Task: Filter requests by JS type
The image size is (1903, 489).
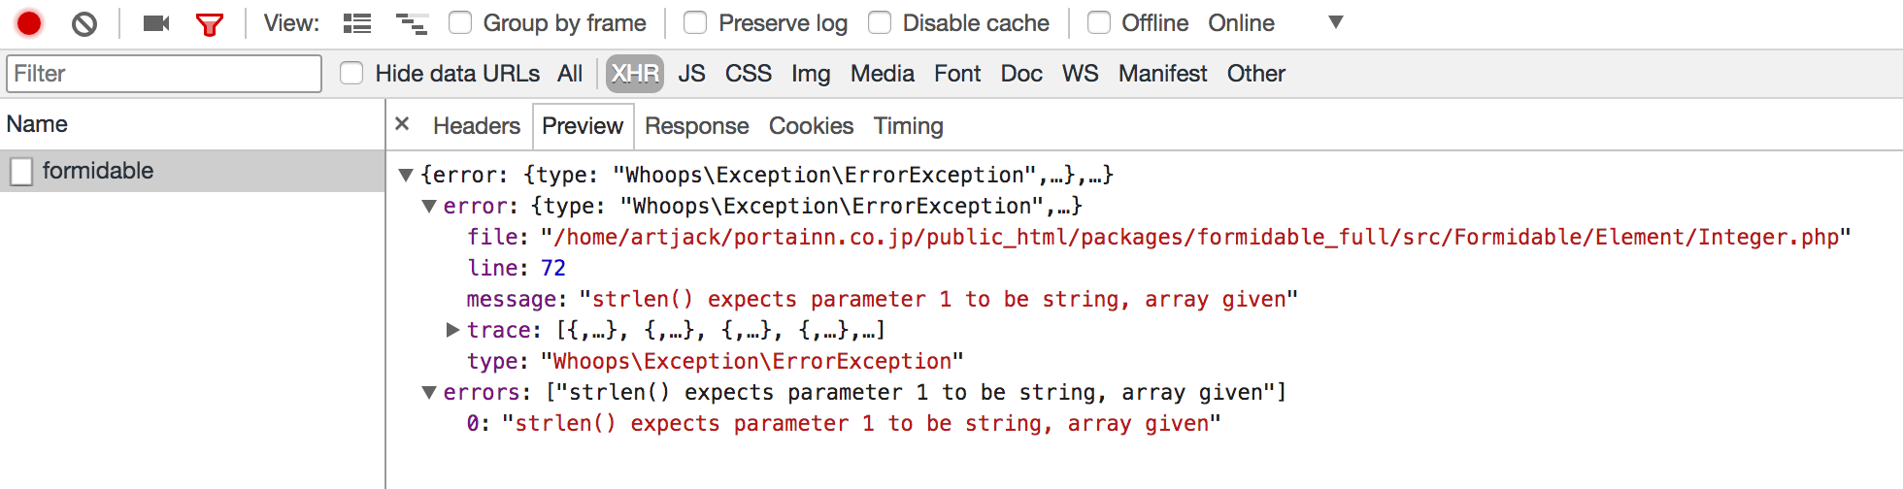Action: (691, 74)
